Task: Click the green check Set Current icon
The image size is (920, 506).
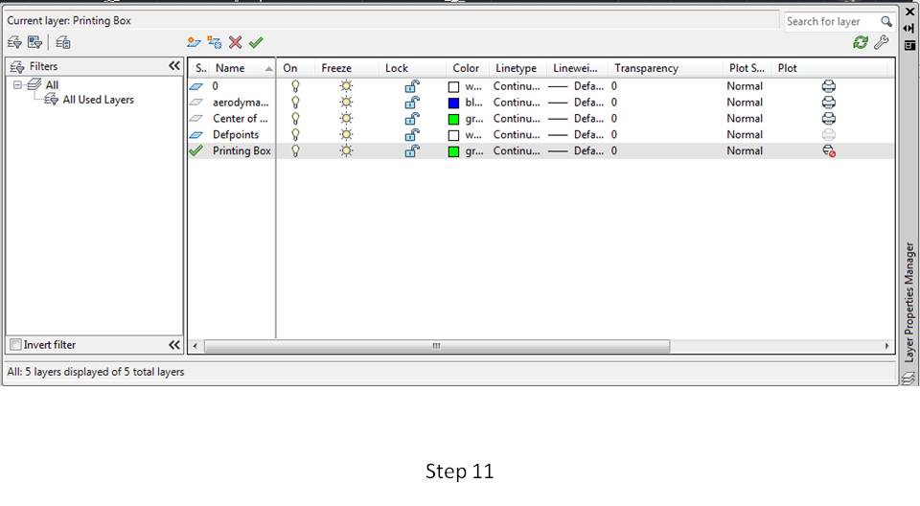Action: point(256,42)
